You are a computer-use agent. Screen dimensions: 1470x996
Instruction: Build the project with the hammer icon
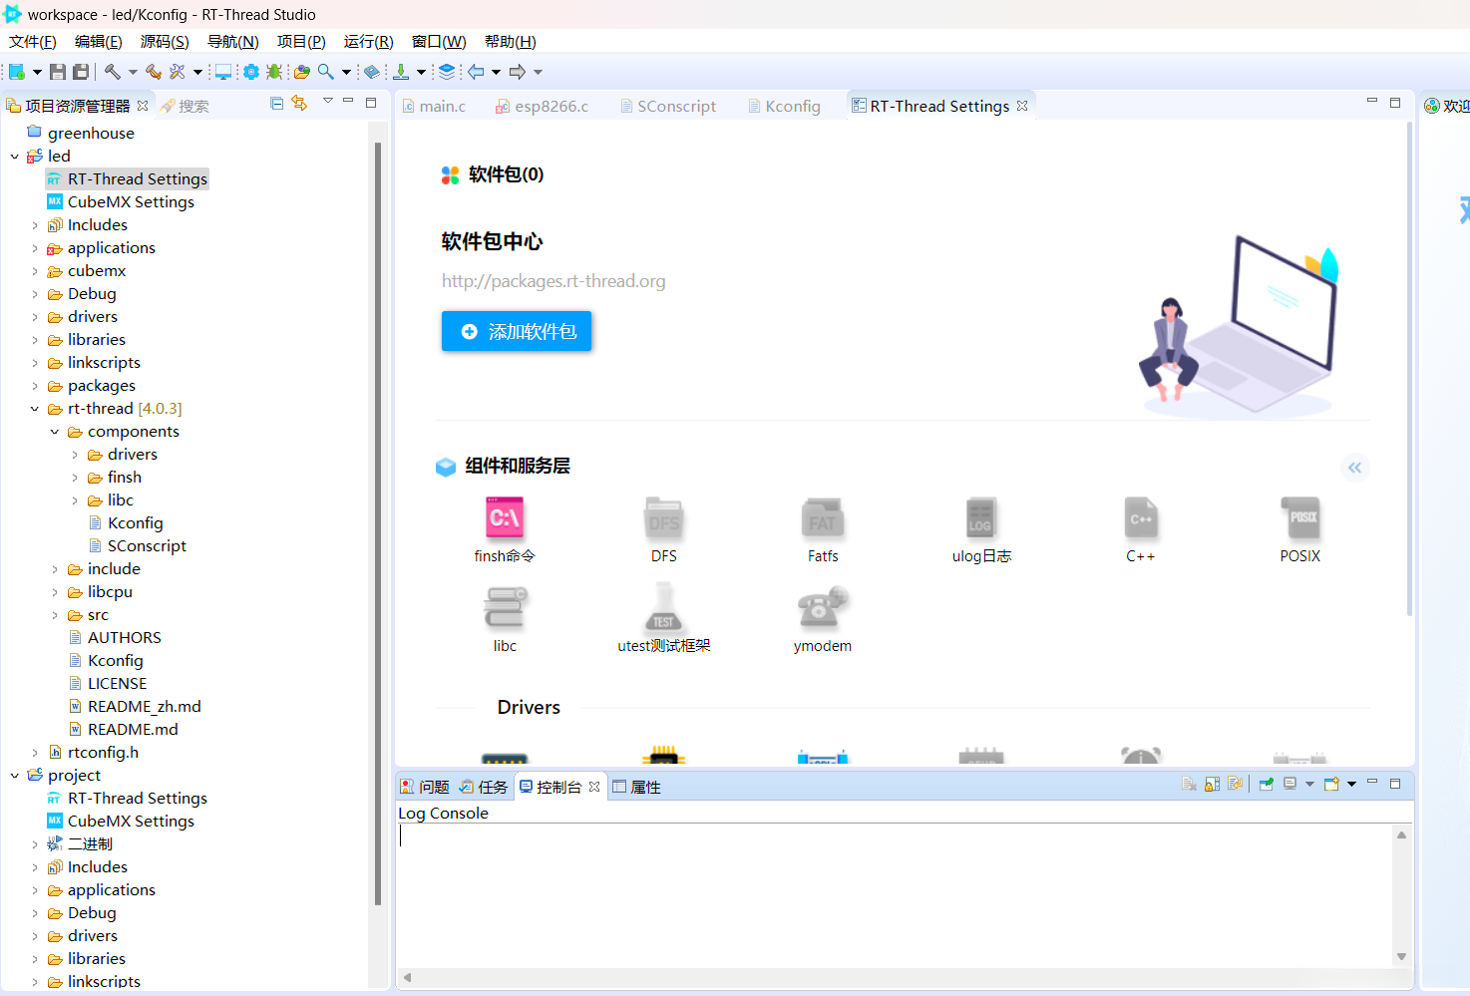113,72
